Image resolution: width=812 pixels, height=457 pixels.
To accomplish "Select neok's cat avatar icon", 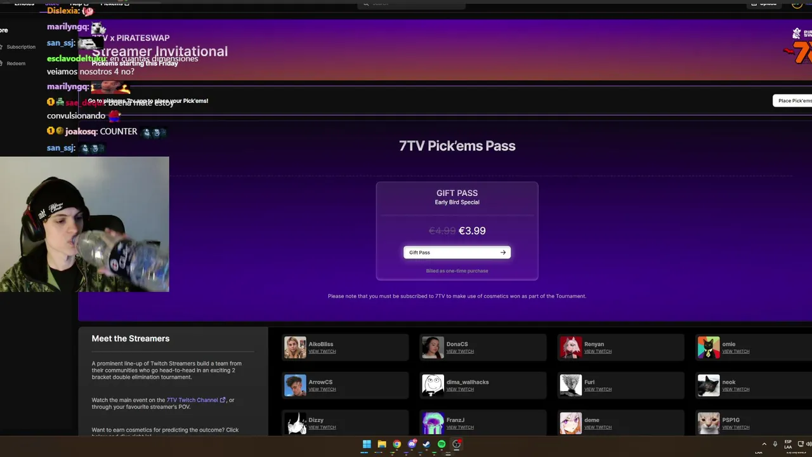I will pyautogui.click(x=709, y=385).
